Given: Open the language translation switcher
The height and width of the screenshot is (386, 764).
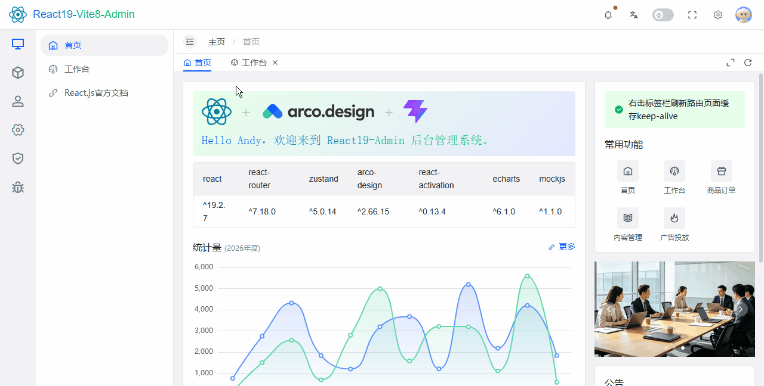Looking at the screenshot, I should pos(634,15).
